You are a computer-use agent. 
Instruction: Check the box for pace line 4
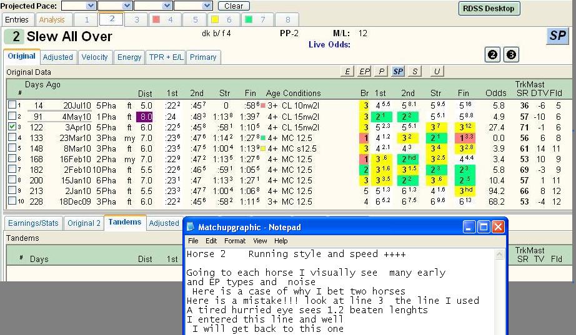point(12,137)
